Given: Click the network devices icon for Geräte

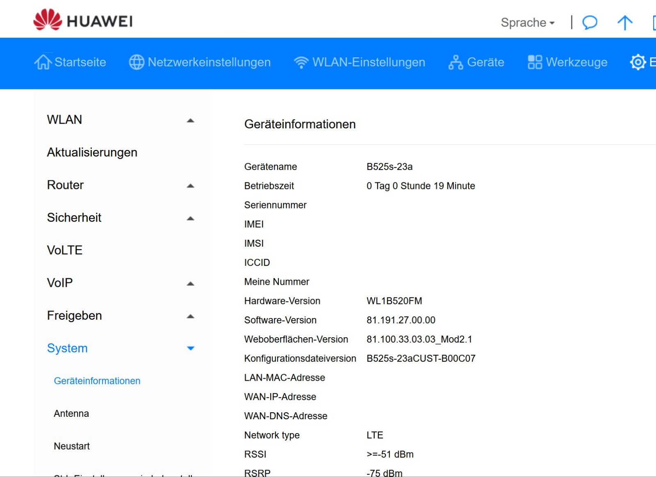Looking at the screenshot, I should [456, 62].
